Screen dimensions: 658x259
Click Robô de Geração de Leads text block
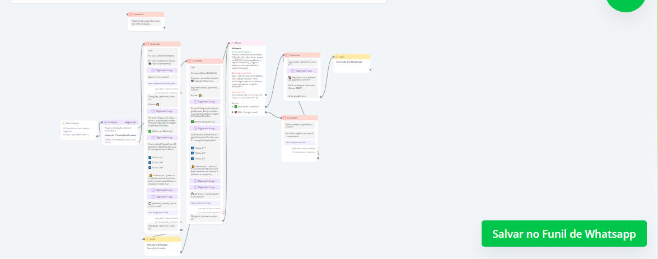[146, 22]
